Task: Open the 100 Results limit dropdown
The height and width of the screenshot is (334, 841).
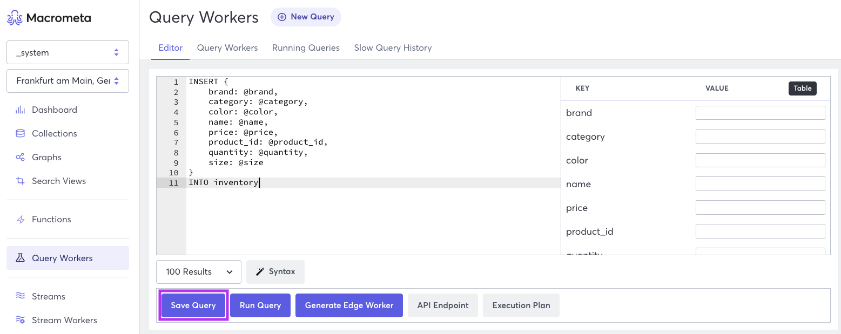Action: tap(198, 271)
